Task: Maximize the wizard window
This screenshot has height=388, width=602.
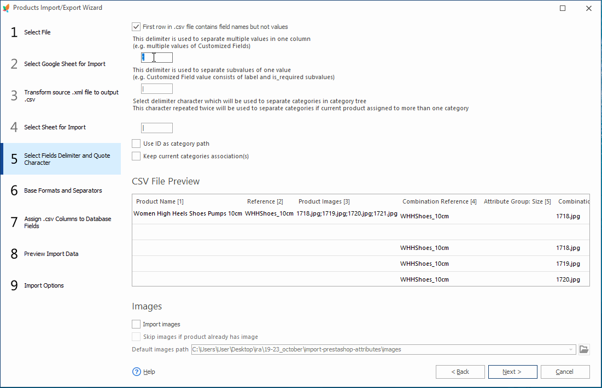Action: [563, 8]
